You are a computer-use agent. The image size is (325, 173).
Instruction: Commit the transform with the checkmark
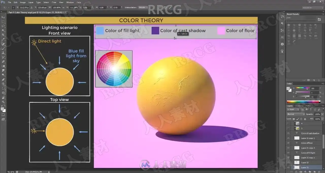pos(170,8)
